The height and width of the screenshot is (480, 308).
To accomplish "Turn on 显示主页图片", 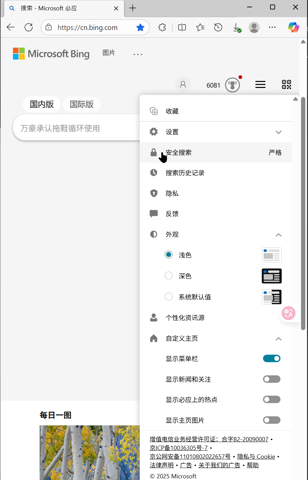I will [x=272, y=420].
